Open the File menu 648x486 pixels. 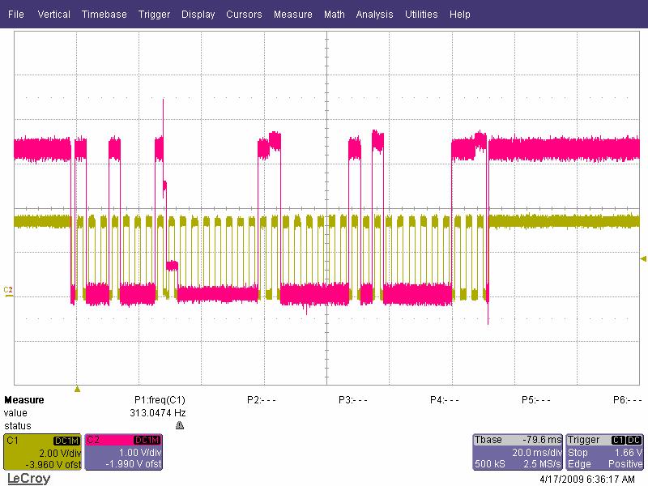click(15, 14)
